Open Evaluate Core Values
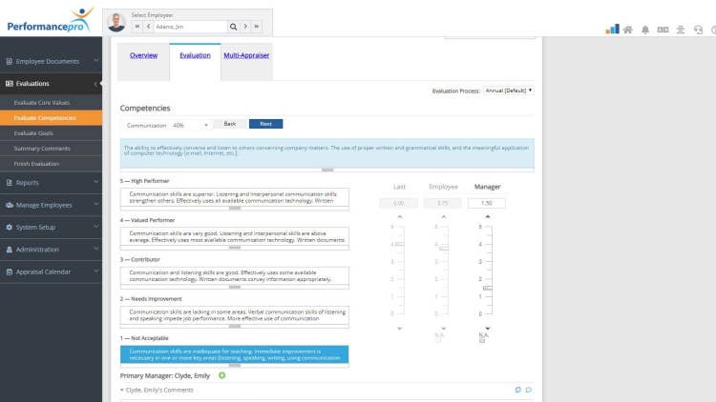The image size is (716, 402). pyautogui.click(x=52, y=103)
